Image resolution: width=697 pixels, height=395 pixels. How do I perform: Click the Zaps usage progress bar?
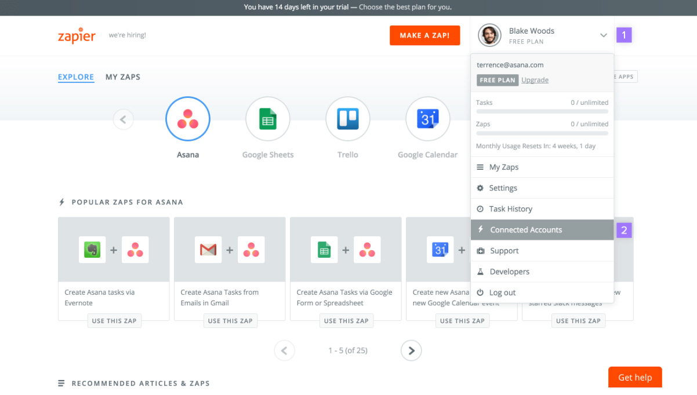(x=542, y=133)
